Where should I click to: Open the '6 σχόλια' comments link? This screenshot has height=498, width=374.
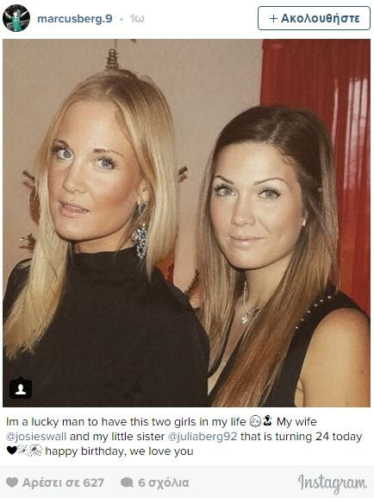click(164, 482)
